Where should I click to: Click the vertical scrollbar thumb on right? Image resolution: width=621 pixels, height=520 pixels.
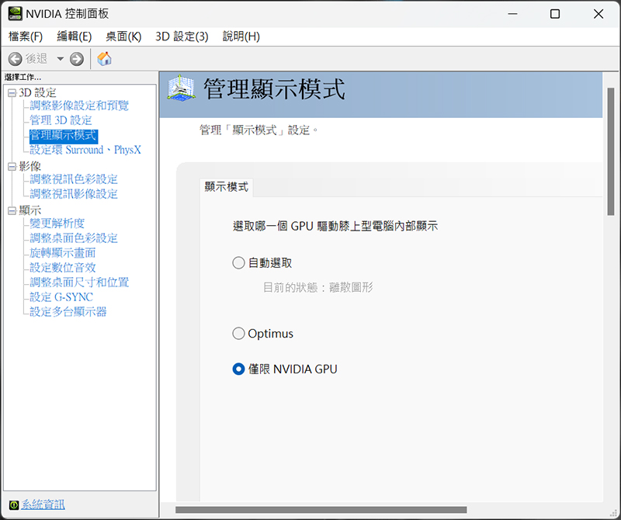pos(611,151)
